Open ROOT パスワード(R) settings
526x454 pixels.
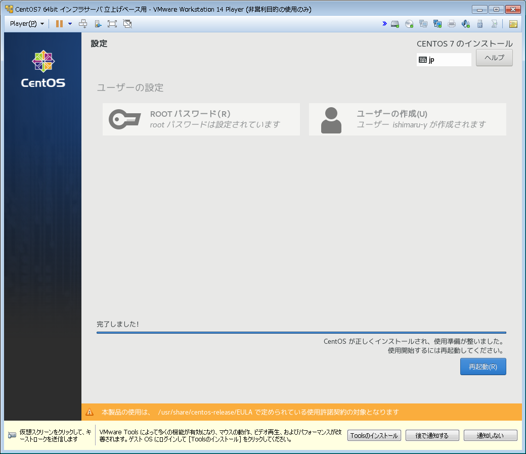(201, 119)
